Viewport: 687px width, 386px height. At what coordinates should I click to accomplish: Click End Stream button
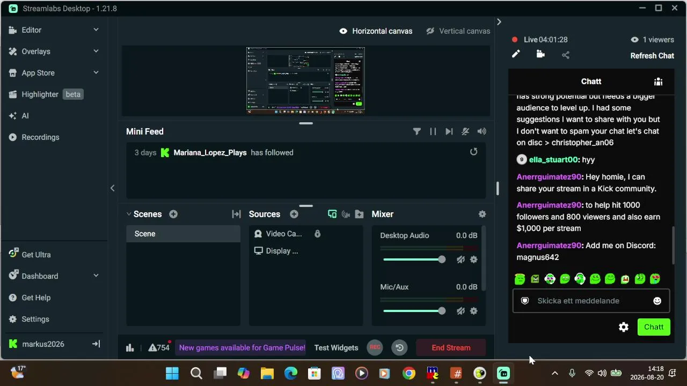point(451,347)
